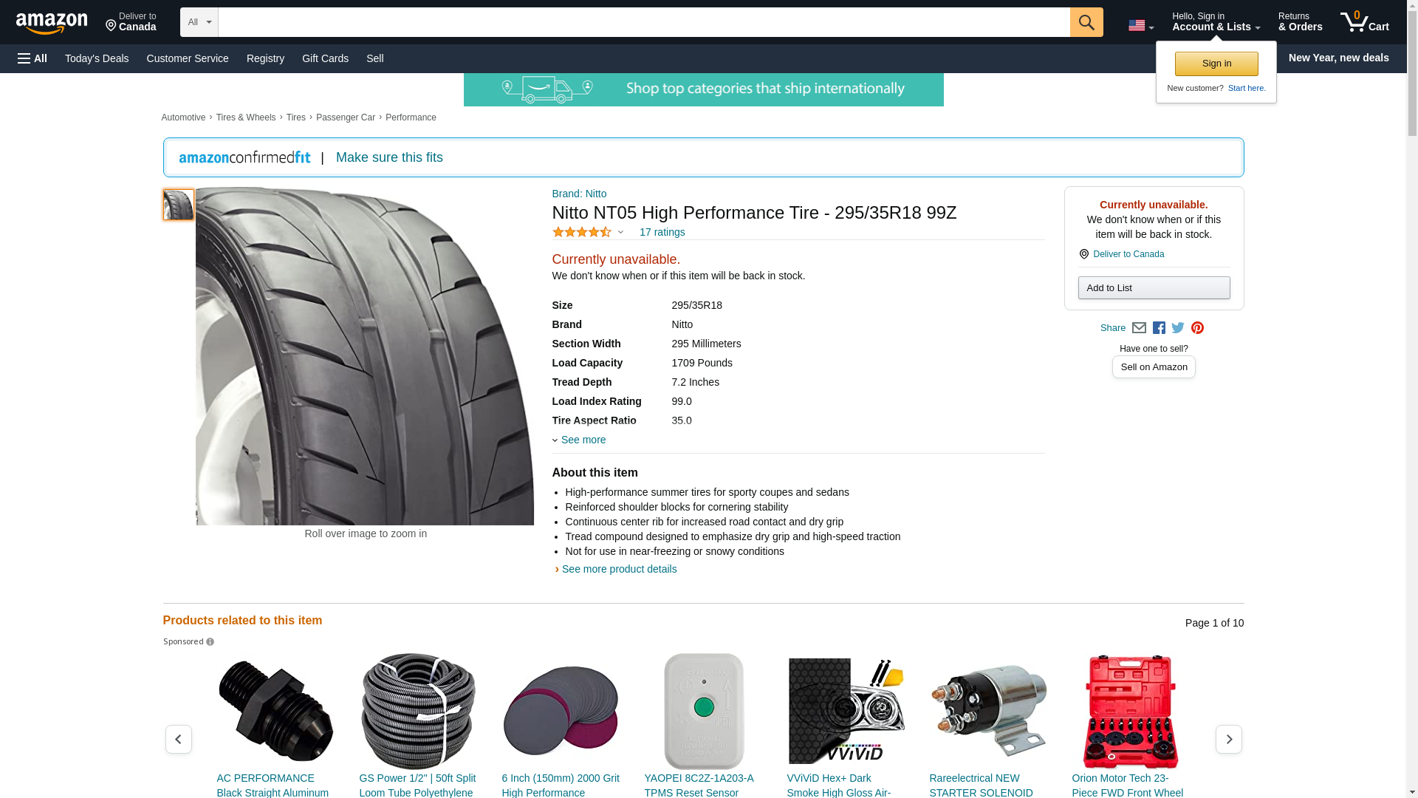1418x798 pixels.
Task: Expand the star ratings breakdown arrow
Action: (x=620, y=233)
